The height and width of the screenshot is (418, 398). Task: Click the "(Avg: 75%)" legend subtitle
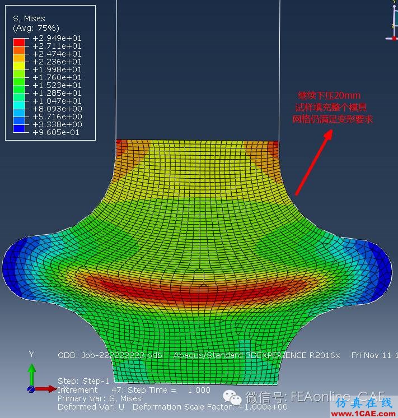36,28
